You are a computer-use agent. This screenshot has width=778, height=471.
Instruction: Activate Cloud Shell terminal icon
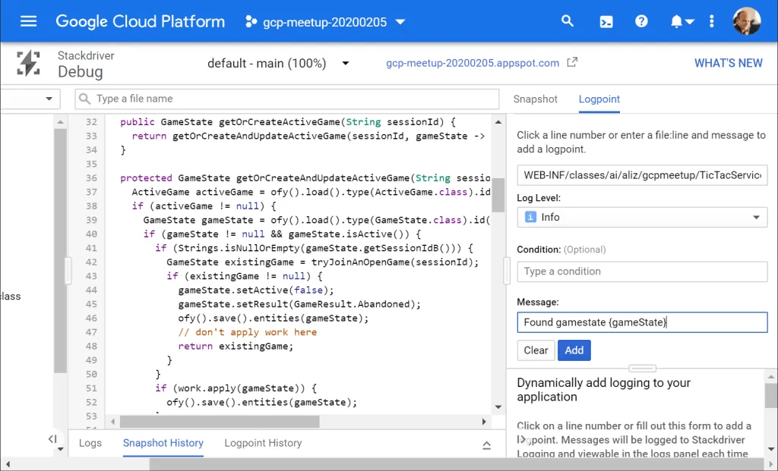pyautogui.click(x=606, y=21)
